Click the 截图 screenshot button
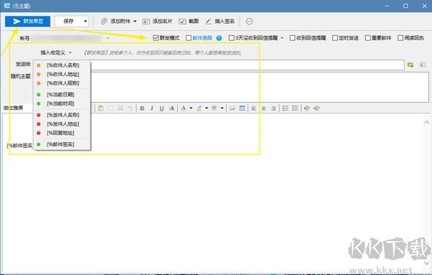The width and height of the screenshot is (432, 275). (x=189, y=21)
